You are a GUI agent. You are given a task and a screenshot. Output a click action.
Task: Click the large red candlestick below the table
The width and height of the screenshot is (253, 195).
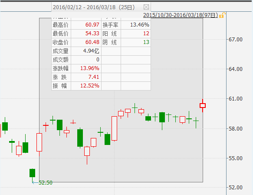click(x=115, y=128)
